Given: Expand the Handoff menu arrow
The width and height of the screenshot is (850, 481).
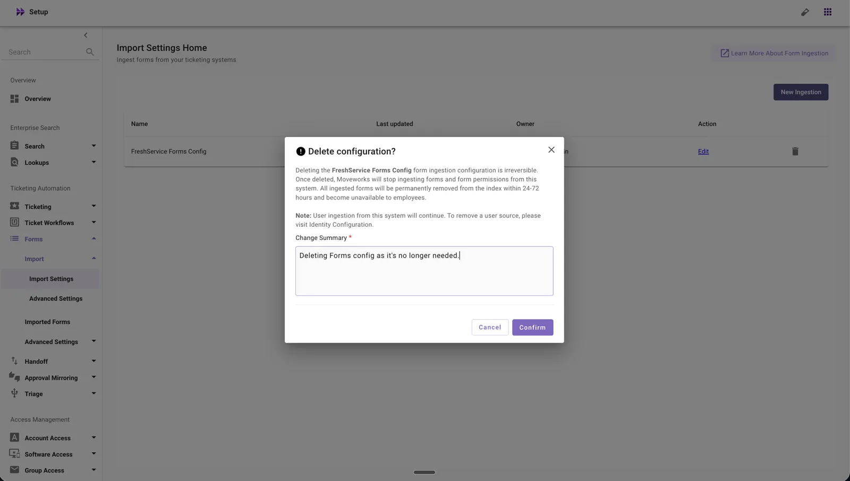Looking at the screenshot, I should [93, 361].
